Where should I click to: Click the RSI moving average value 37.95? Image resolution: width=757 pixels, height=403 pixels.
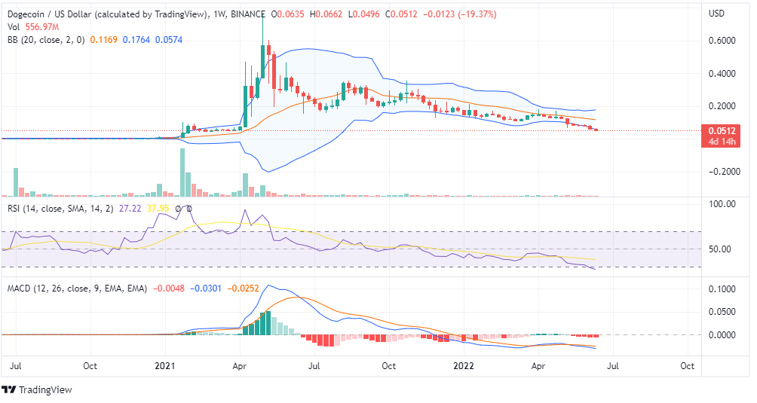click(158, 208)
